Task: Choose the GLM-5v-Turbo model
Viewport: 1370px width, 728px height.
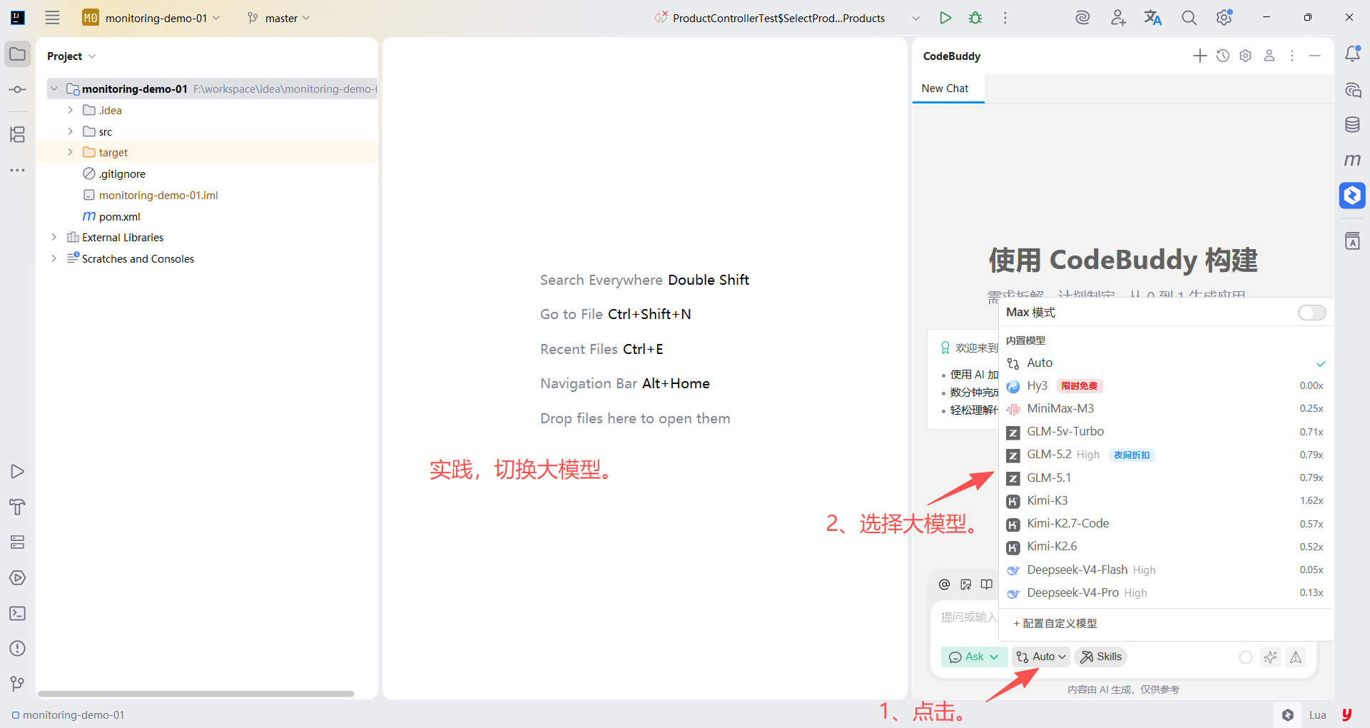Action: click(1166, 432)
